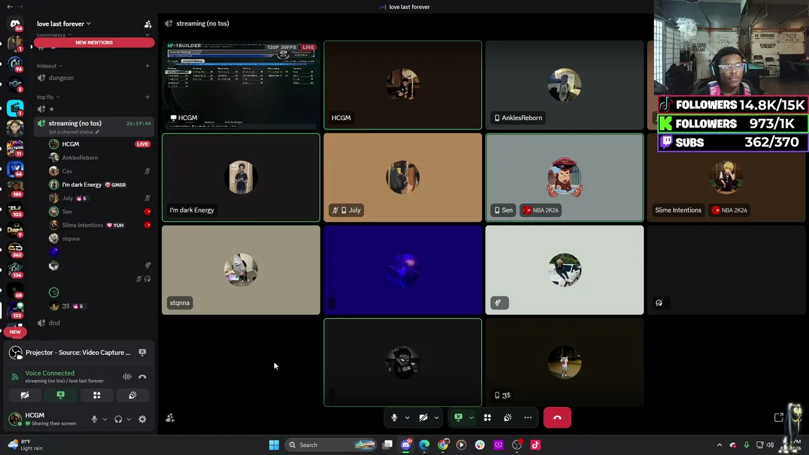Click the Windows taskbar Search box
This screenshot has width=809, height=455.
[x=331, y=445]
